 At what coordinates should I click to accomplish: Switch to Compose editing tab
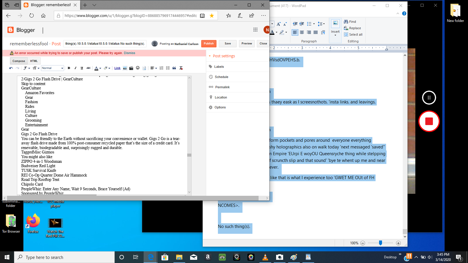point(19,61)
